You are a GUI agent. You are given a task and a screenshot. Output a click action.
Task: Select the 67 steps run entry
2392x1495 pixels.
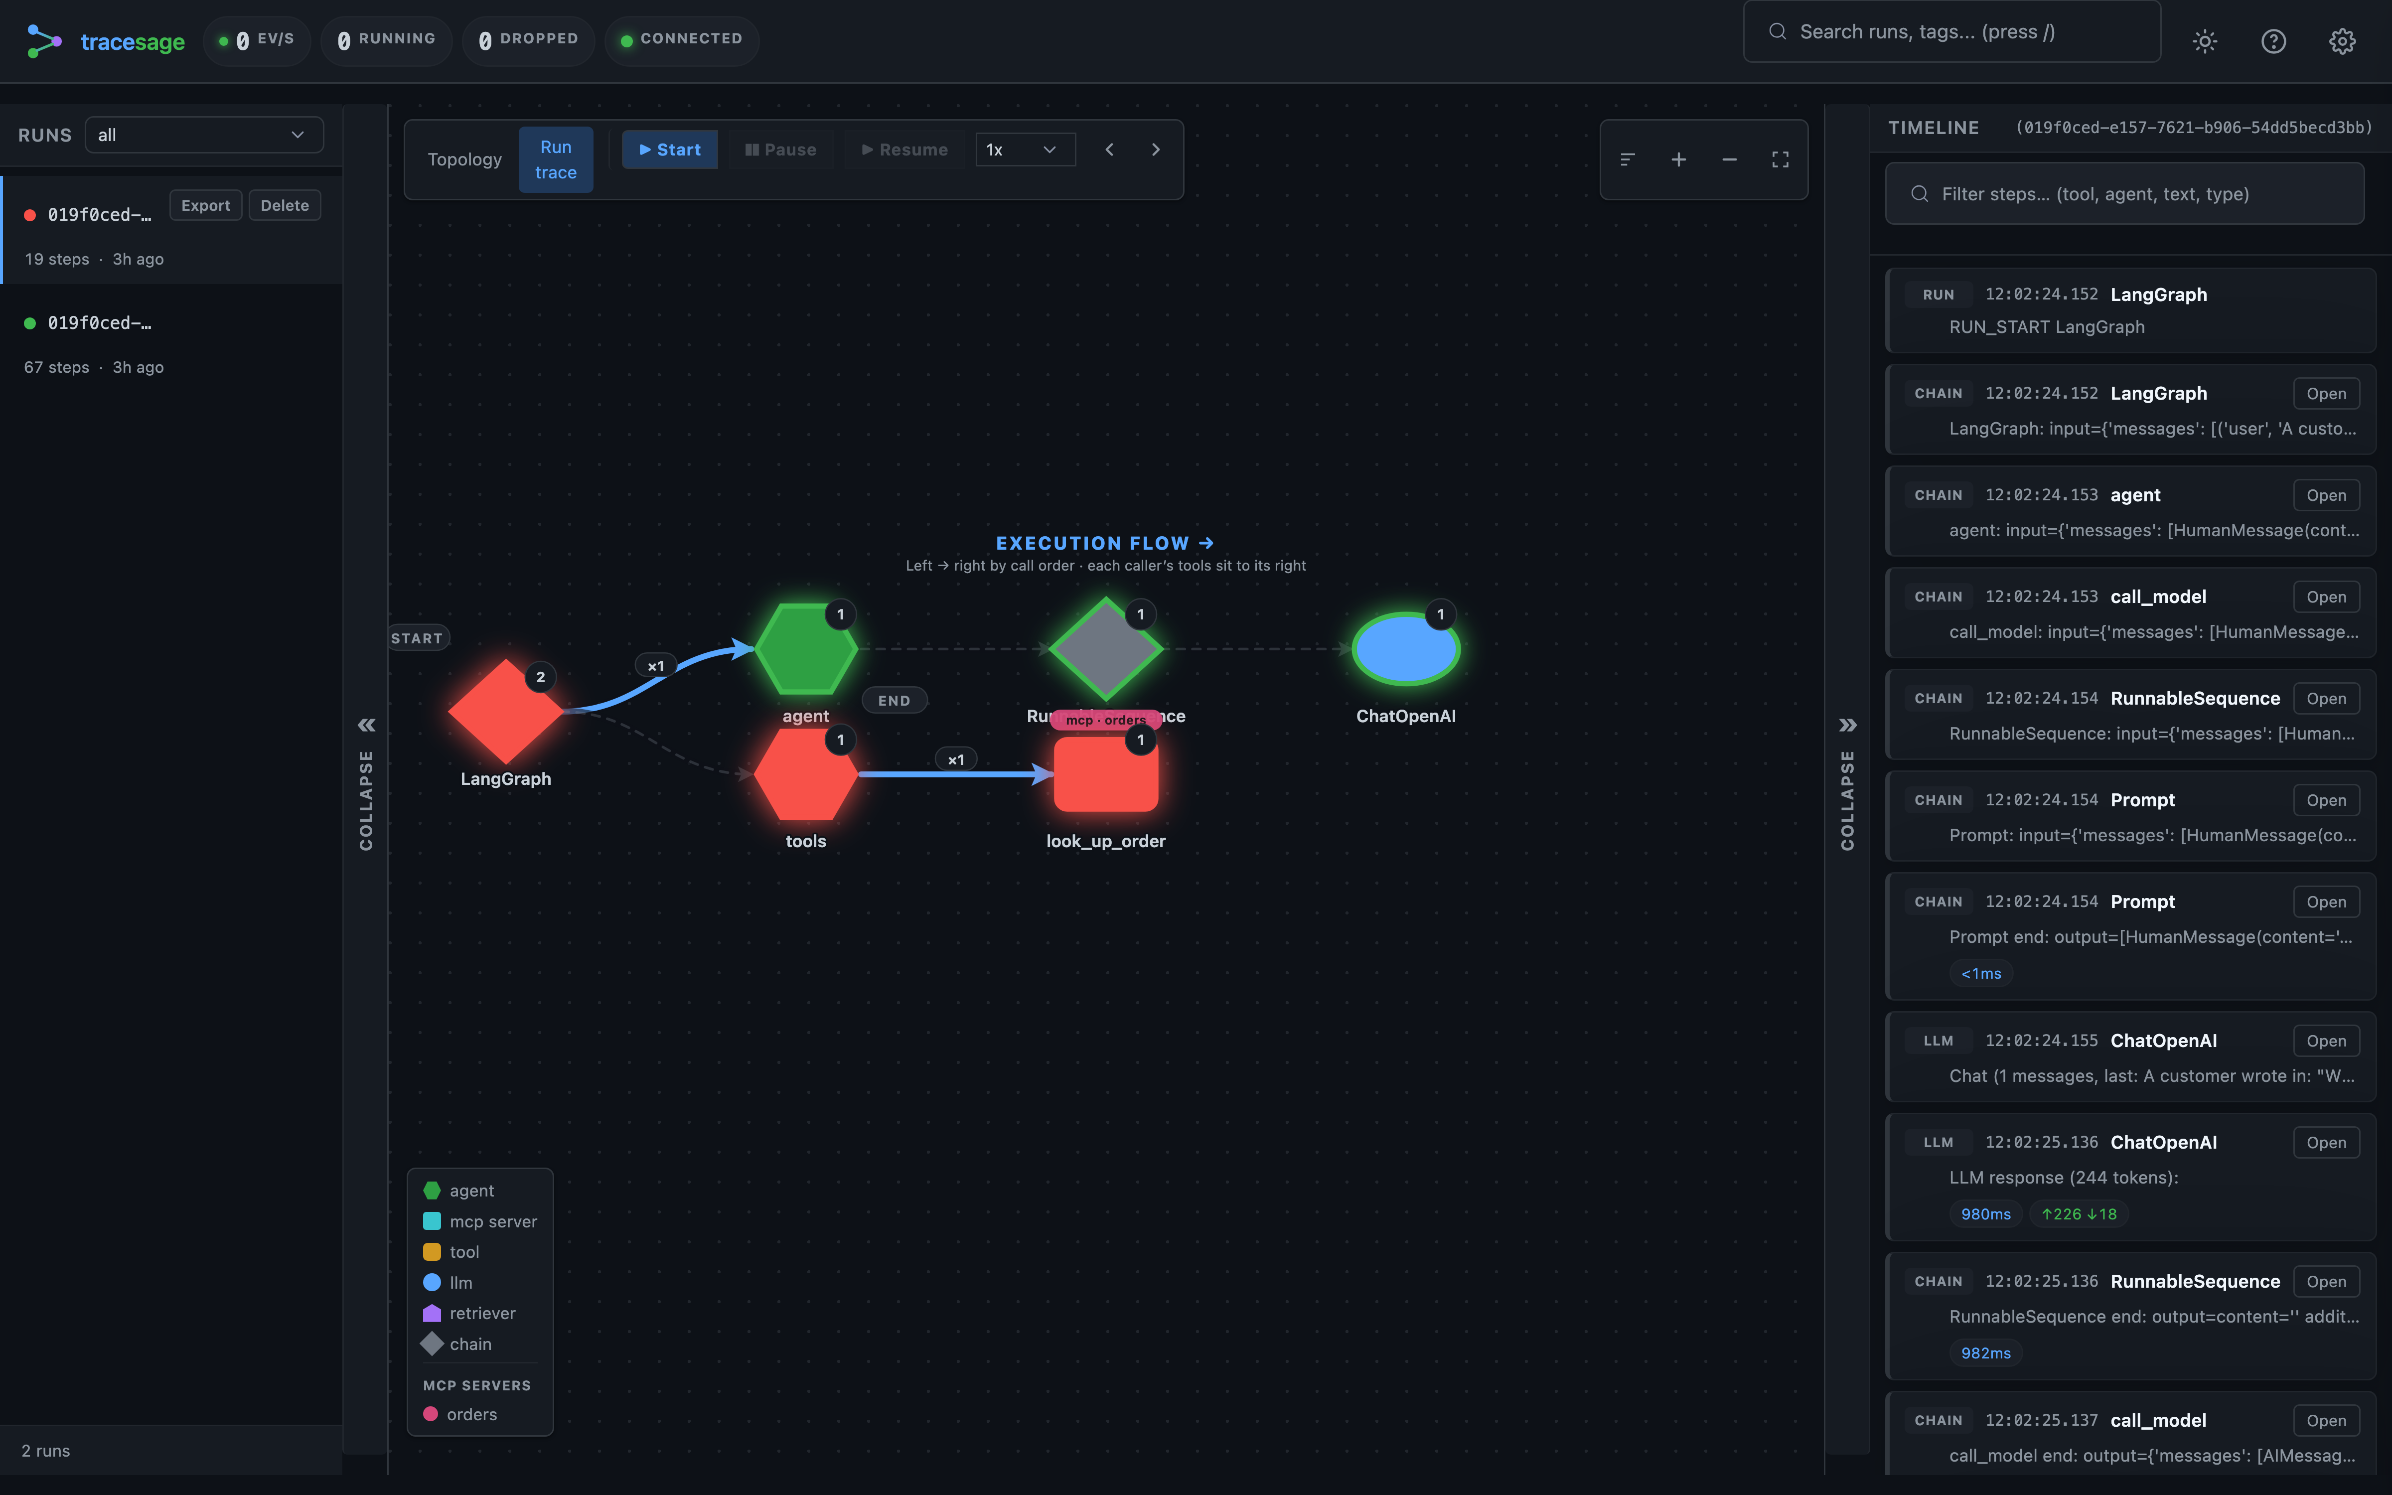pos(172,343)
